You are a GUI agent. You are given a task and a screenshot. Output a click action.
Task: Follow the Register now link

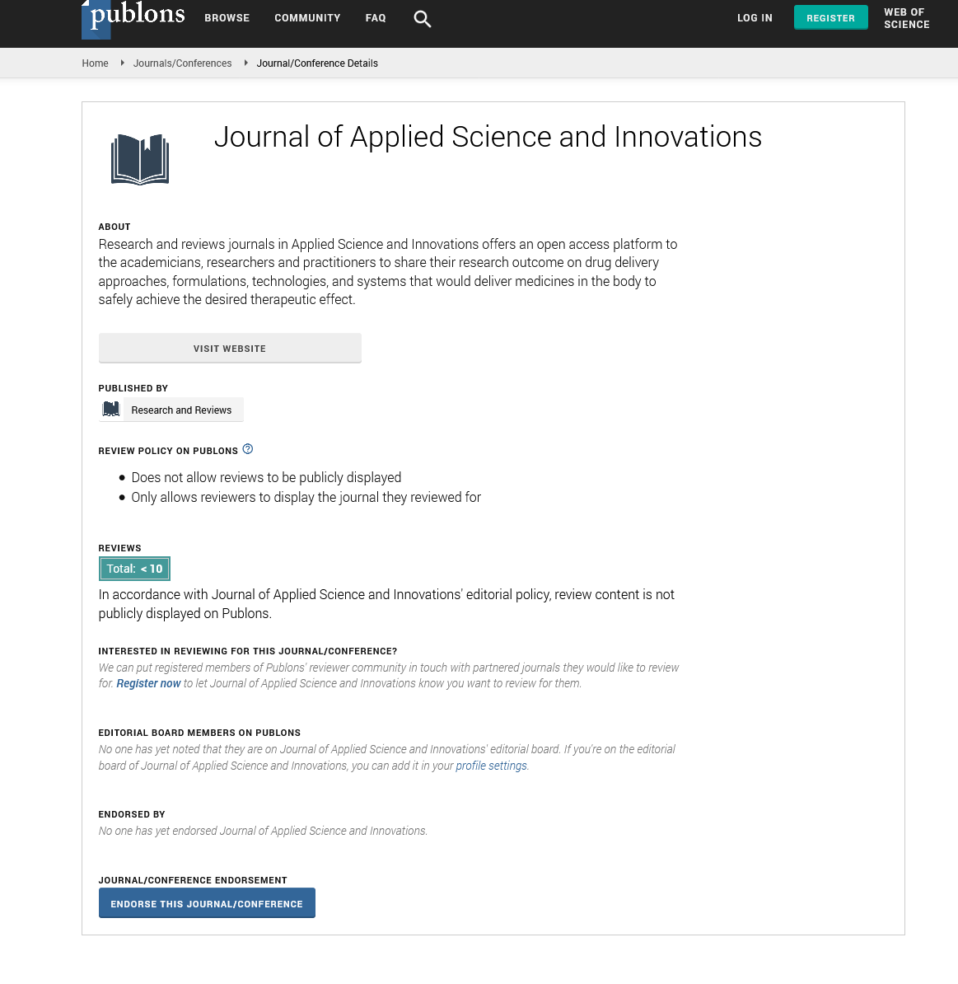(x=148, y=683)
